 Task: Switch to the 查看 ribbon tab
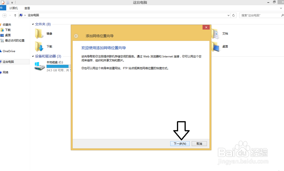click(x=27, y=8)
